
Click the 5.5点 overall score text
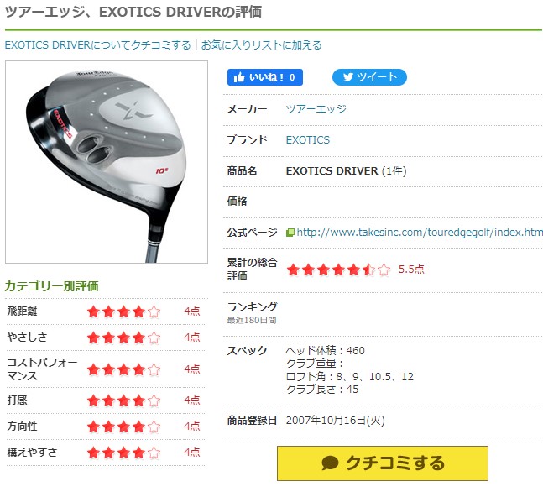click(x=411, y=270)
